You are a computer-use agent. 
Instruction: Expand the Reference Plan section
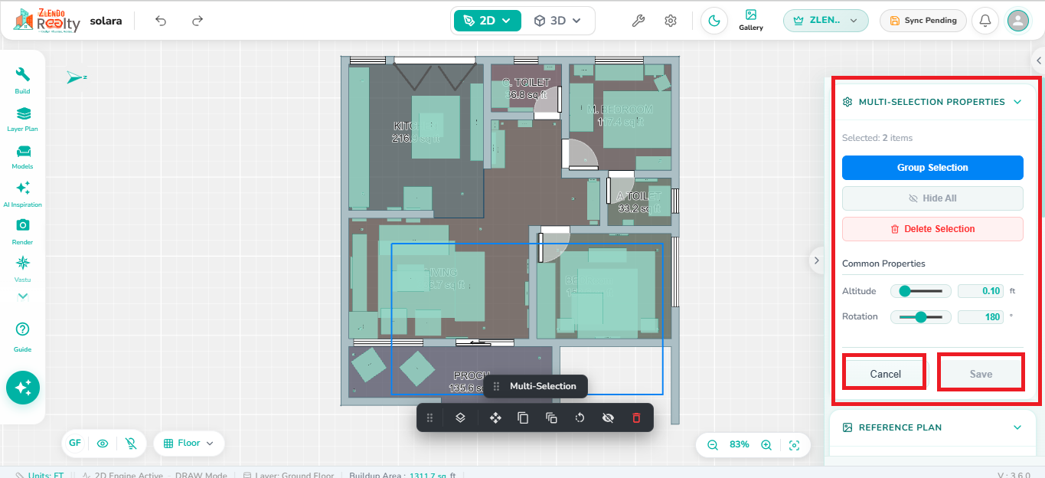(1017, 427)
